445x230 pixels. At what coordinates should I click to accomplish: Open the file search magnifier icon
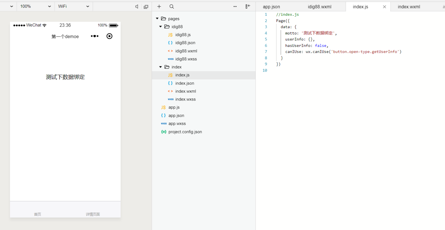point(172,6)
